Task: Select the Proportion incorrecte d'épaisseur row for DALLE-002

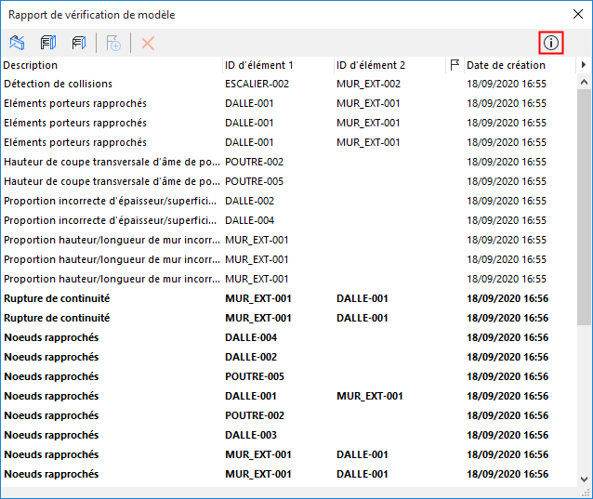Action: pyautogui.click(x=289, y=201)
